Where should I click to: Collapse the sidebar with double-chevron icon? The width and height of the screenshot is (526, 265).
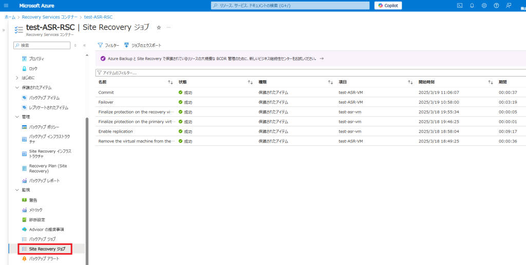tap(84, 45)
